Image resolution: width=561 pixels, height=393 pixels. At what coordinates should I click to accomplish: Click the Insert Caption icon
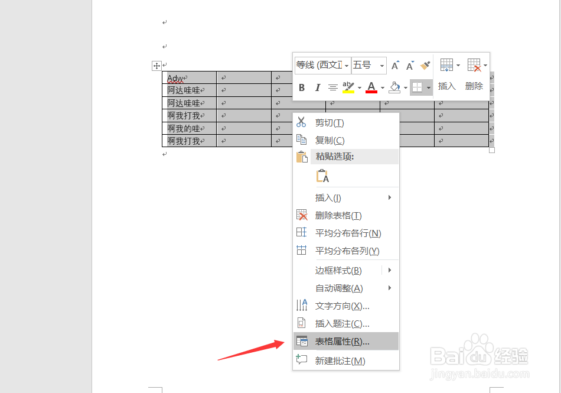coord(302,324)
